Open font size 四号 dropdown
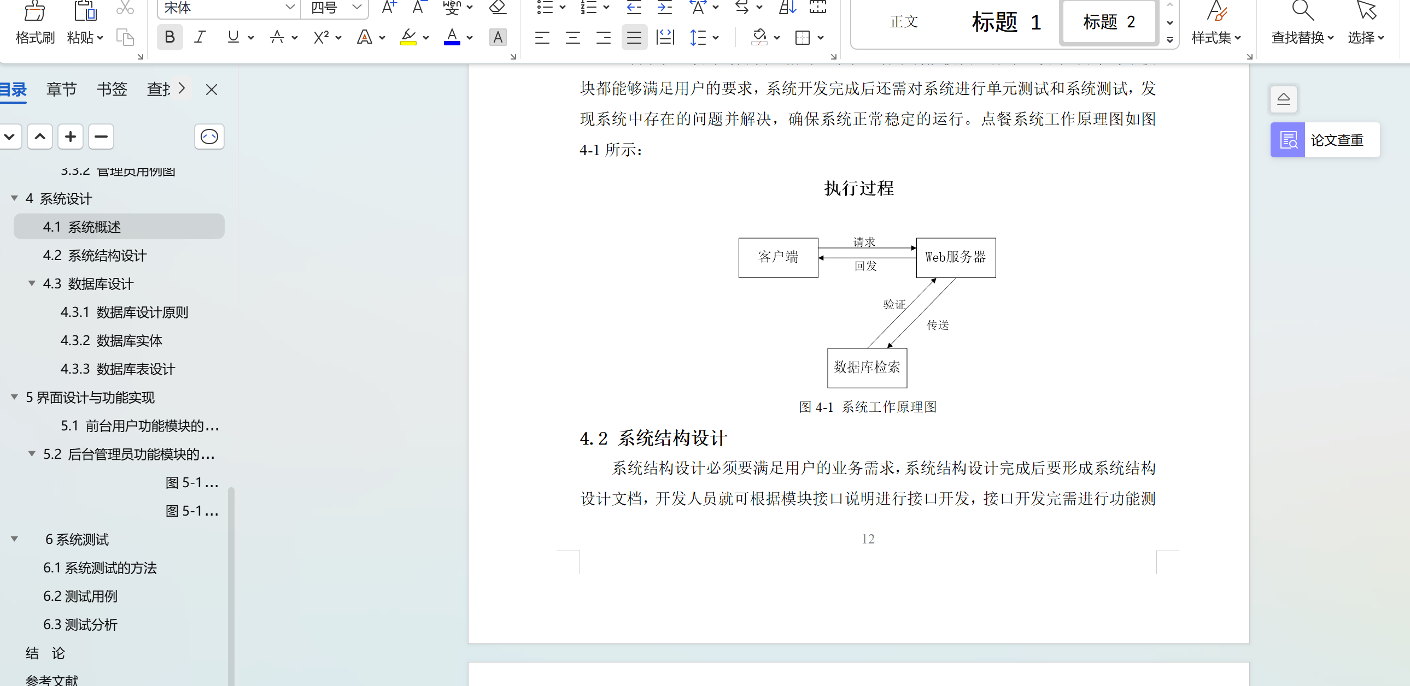This screenshot has height=686, width=1410. click(x=357, y=7)
